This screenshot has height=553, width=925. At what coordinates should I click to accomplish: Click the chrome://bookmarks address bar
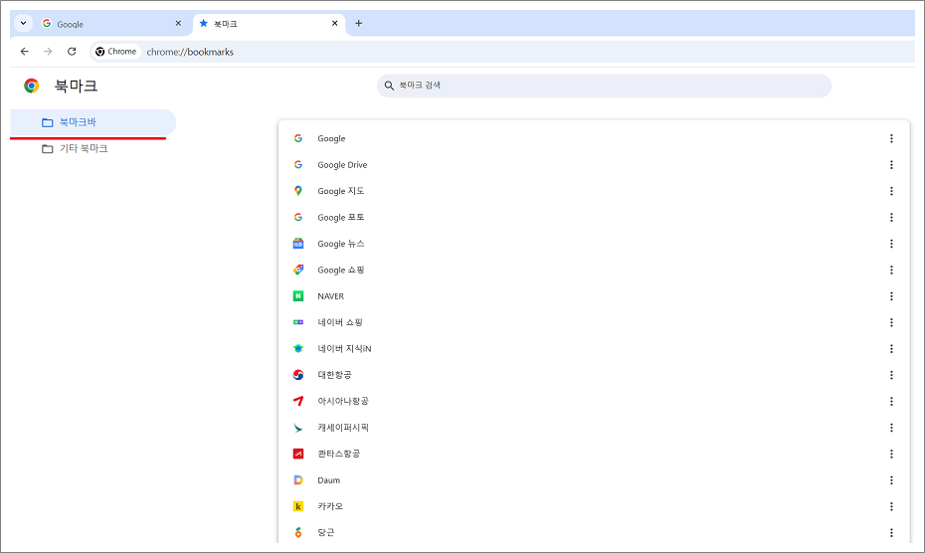coord(190,52)
